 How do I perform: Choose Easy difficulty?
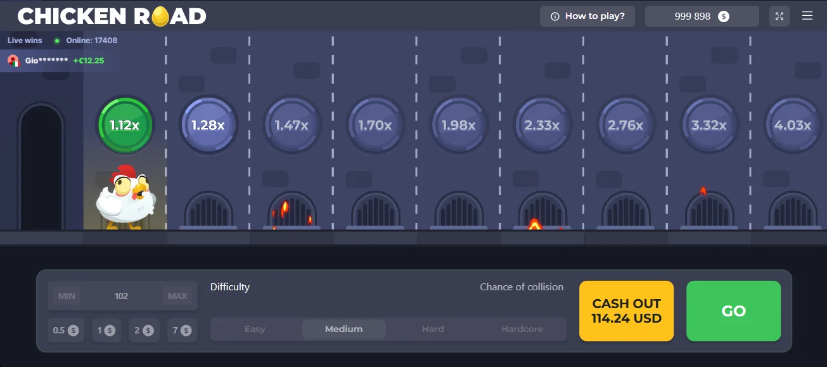click(x=255, y=330)
